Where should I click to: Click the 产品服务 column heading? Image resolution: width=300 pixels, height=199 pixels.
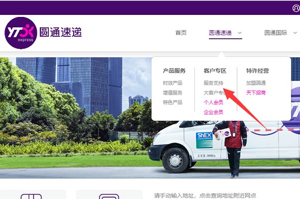[174, 71]
